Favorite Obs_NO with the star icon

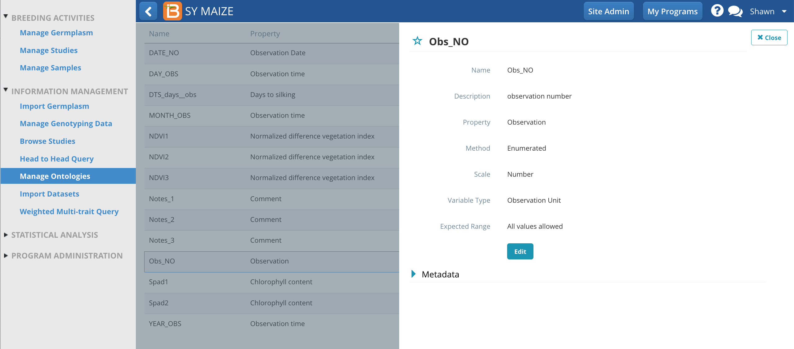[417, 41]
